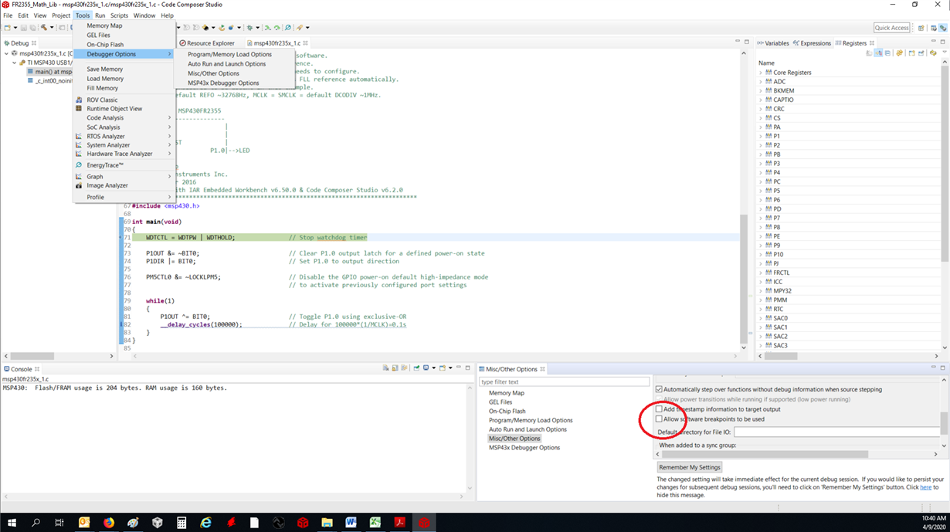Open the Run menu

[100, 15]
